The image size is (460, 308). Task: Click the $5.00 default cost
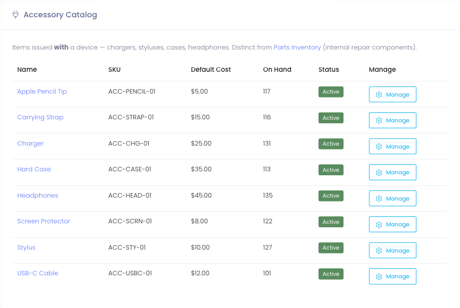coord(199,92)
